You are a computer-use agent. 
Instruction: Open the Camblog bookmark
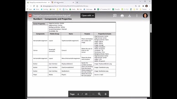(x=45, y=9)
